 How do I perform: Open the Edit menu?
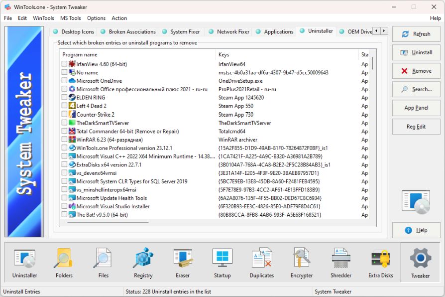click(22, 18)
